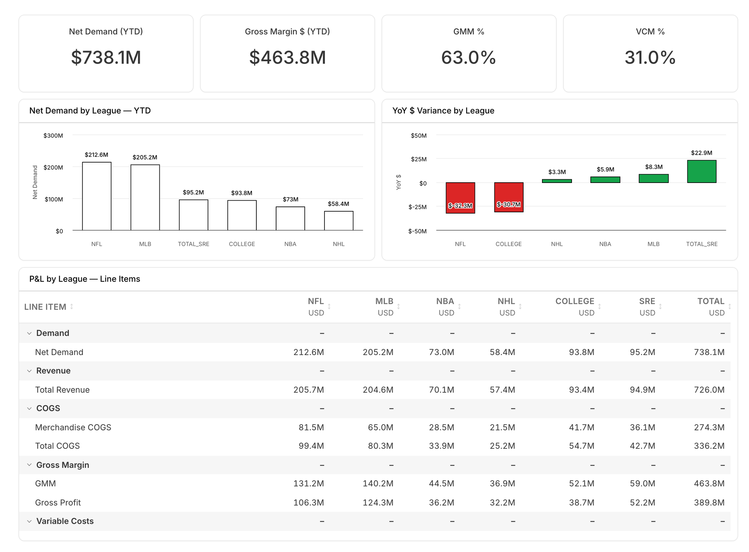Collapse the Demand row group
The height and width of the screenshot is (552, 749).
29,333
